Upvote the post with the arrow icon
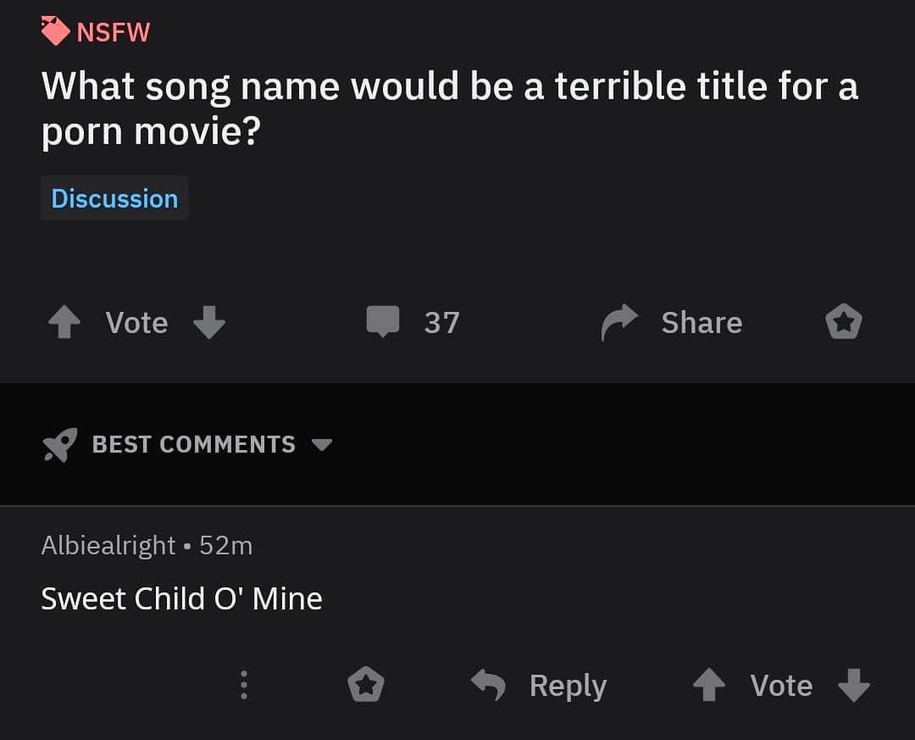The height and width of the screenshot is (740, 915). click(x=64, y=322)
